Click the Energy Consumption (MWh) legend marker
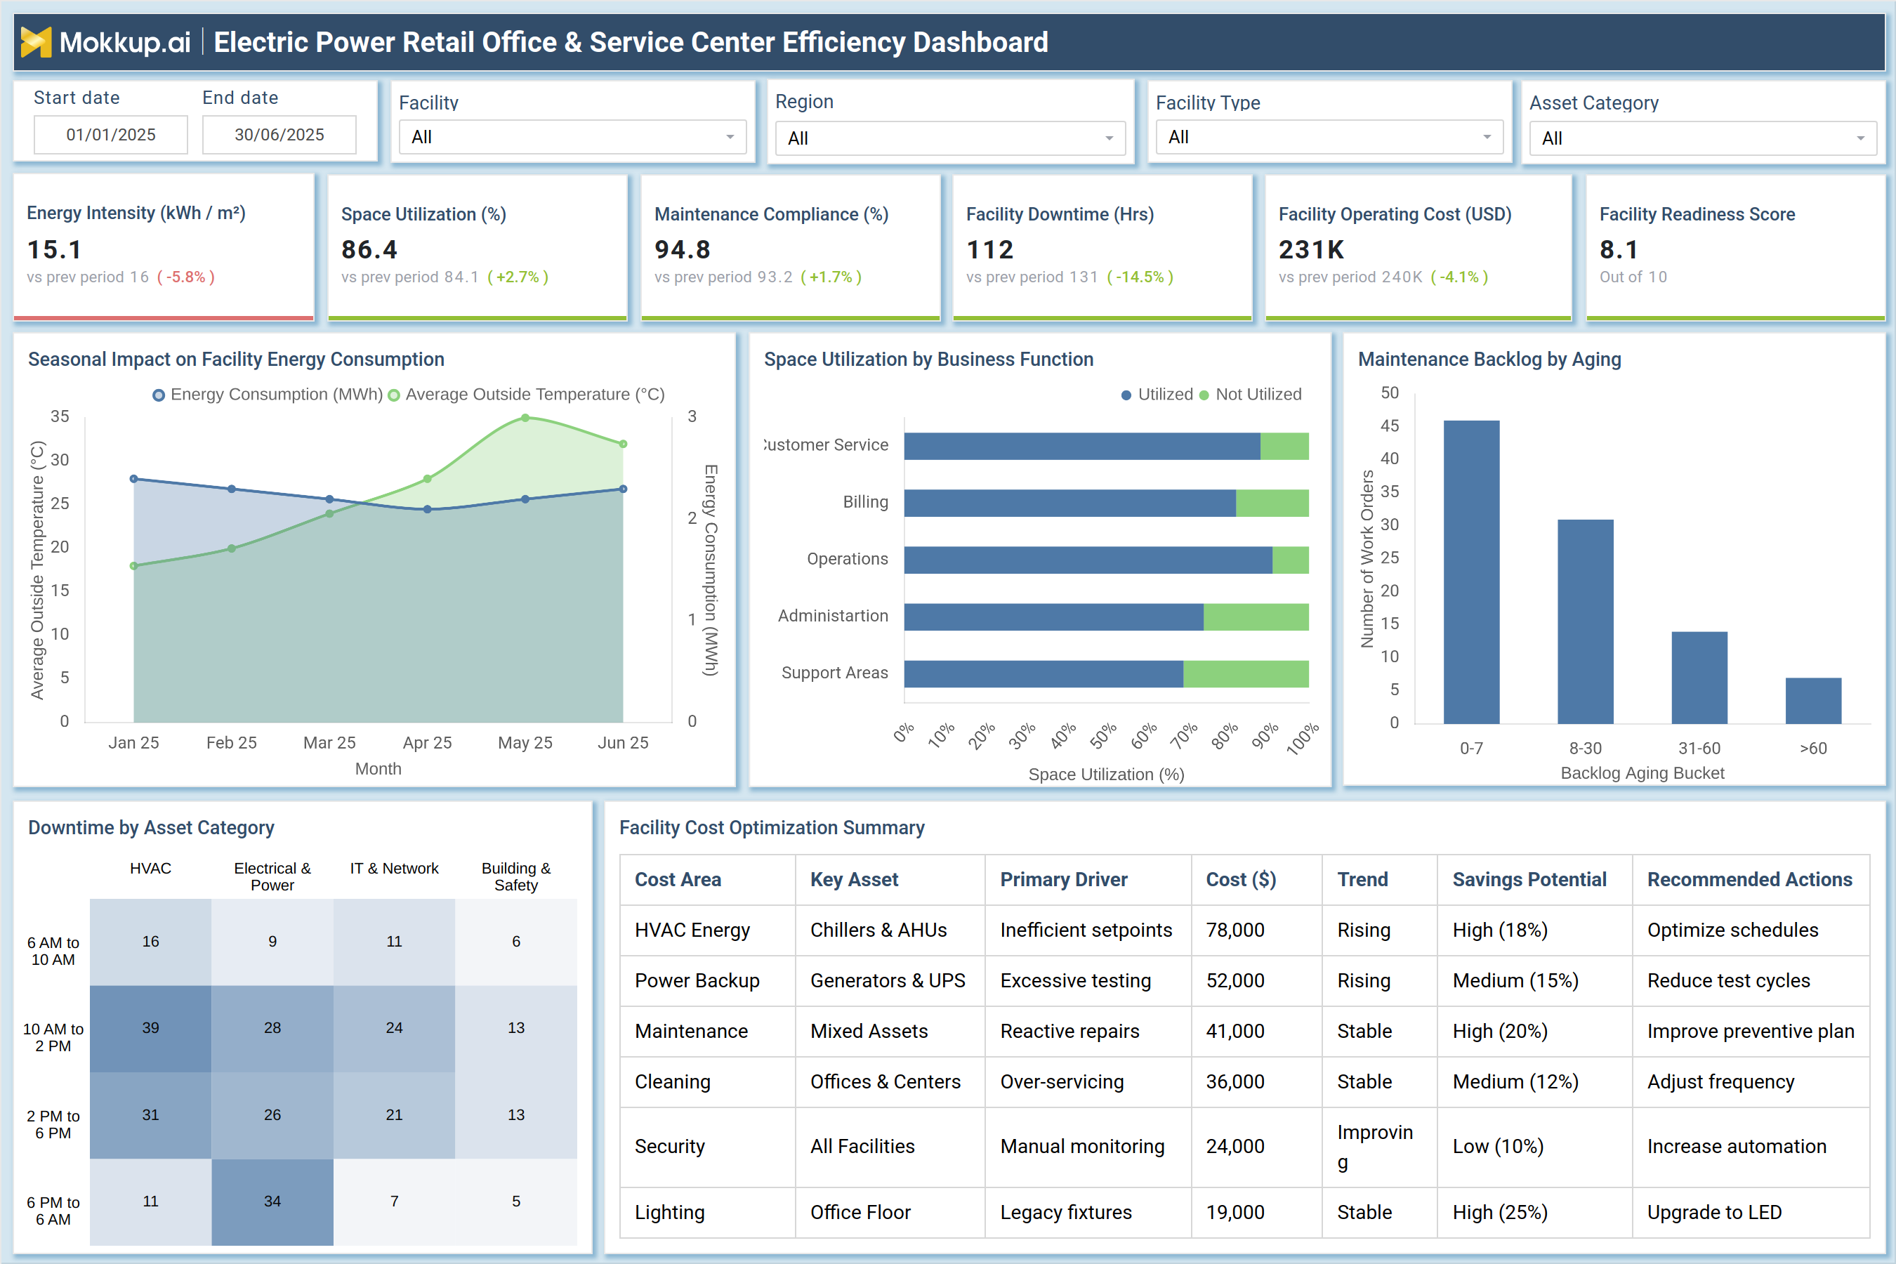 pyautogui.click(x=159, y=395)
